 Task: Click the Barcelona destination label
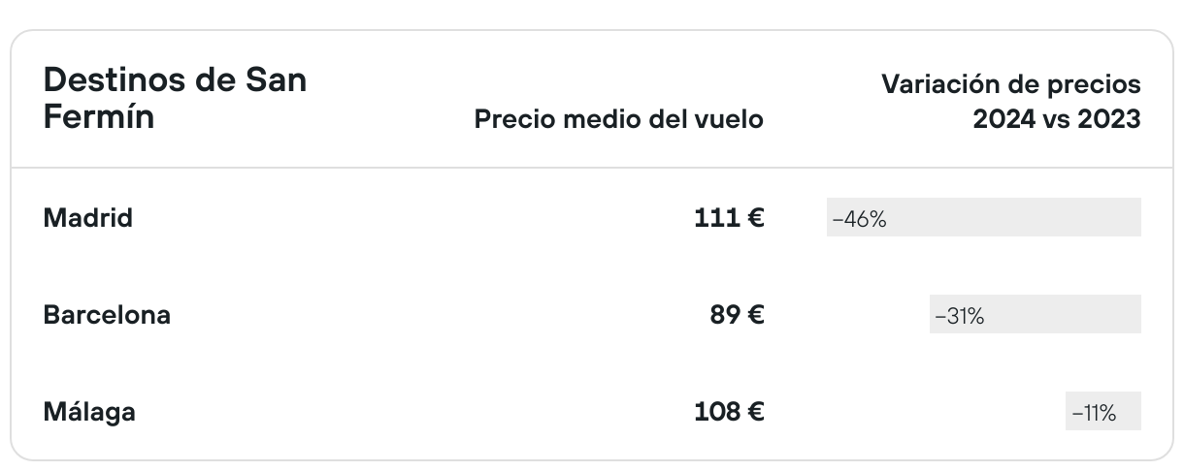tap(107, 315)
